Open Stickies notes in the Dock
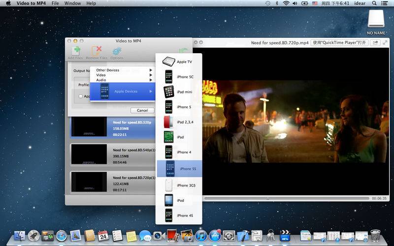This screenshot has height=246, width=394. [131, 236]
